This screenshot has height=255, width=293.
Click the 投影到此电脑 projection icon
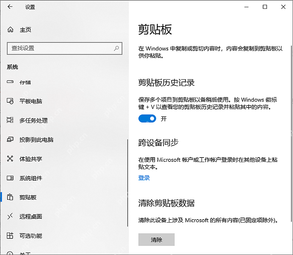coord(10,139)
